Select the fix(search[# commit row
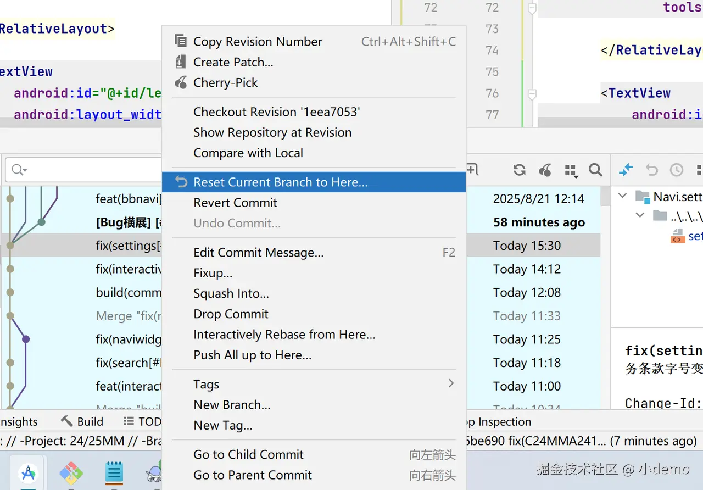The width and height of the screenshot is (703, 490). [x=129, y=363]
